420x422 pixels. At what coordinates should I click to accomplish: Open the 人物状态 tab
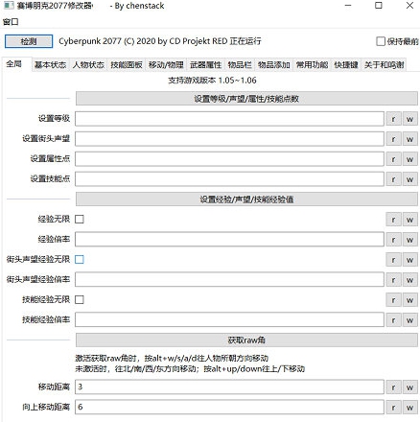click(88, 65)
